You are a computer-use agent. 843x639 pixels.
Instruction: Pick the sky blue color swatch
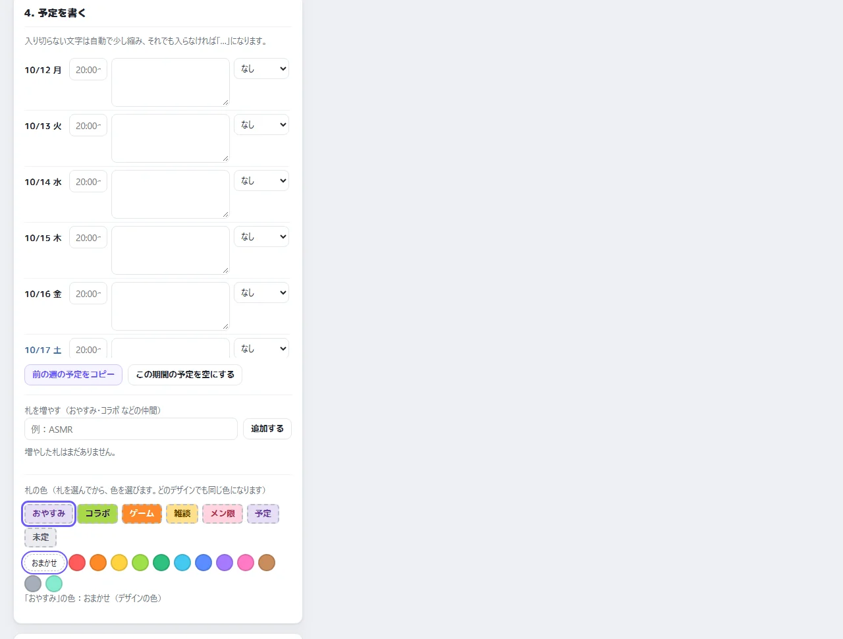coord(182,563)
